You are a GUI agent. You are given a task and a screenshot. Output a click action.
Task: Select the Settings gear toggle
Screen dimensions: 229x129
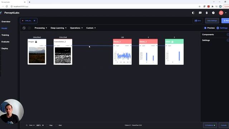tap(218, 28)
